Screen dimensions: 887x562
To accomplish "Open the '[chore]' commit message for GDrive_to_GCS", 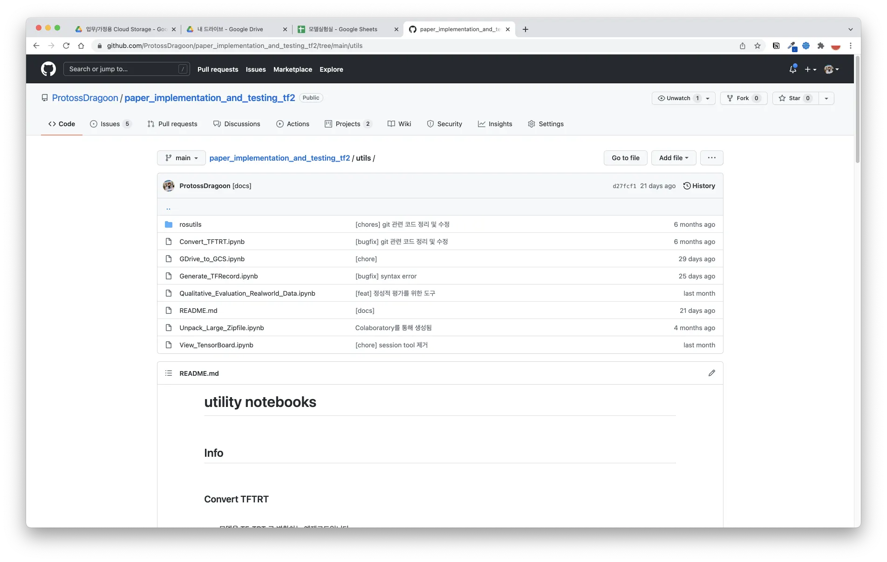I will coord(366,259).
